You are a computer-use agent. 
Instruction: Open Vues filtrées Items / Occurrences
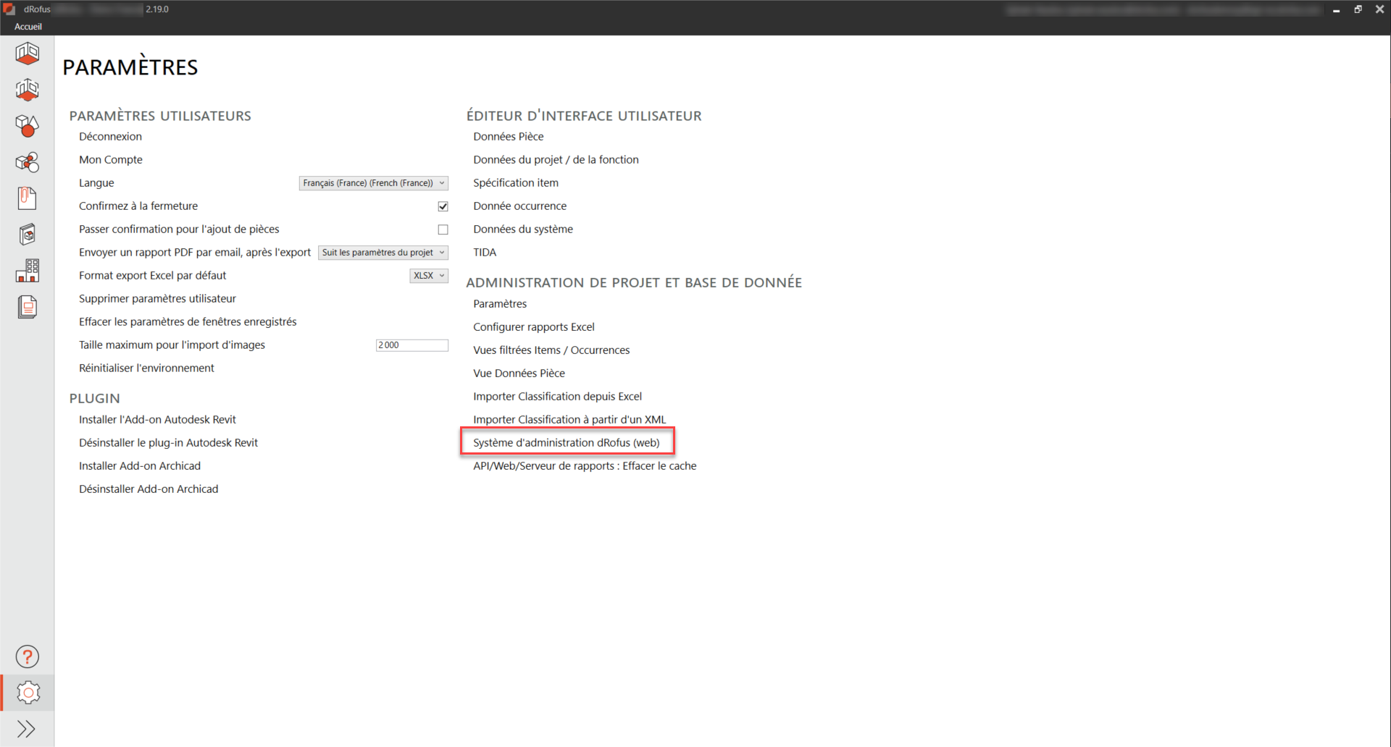tap(551, 350)
